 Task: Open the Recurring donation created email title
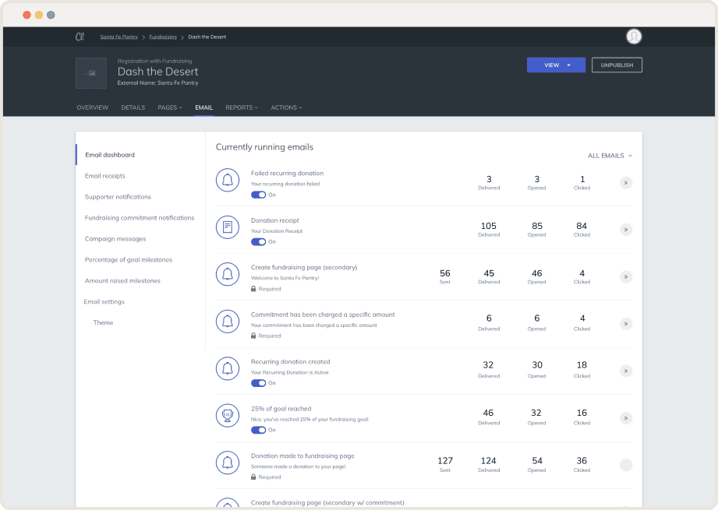coord(290,362)
